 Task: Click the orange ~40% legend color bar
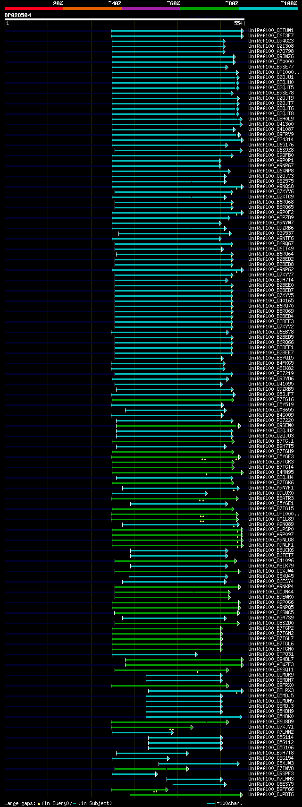(x=92, y=9)
